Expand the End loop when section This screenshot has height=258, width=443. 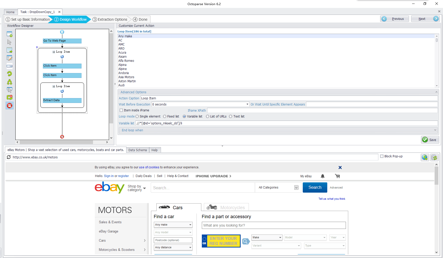(435, 130)
